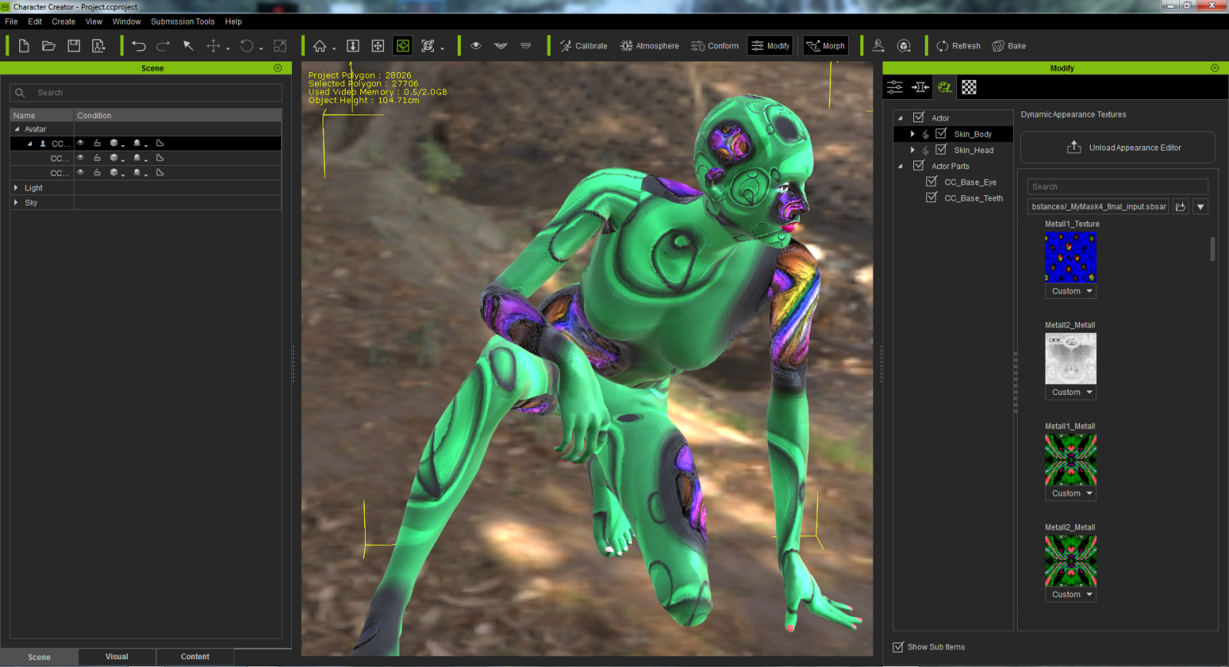The height and width of the screenshot is (667, 1229).
Task: Create a new project with the blank page icon
Action: (24, 46)
